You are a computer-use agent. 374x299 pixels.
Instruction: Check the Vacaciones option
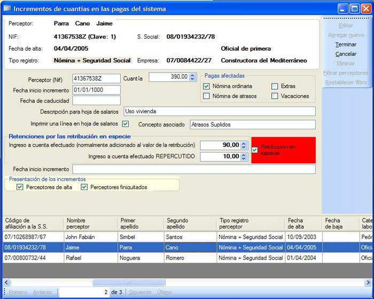tap(275, 96)
